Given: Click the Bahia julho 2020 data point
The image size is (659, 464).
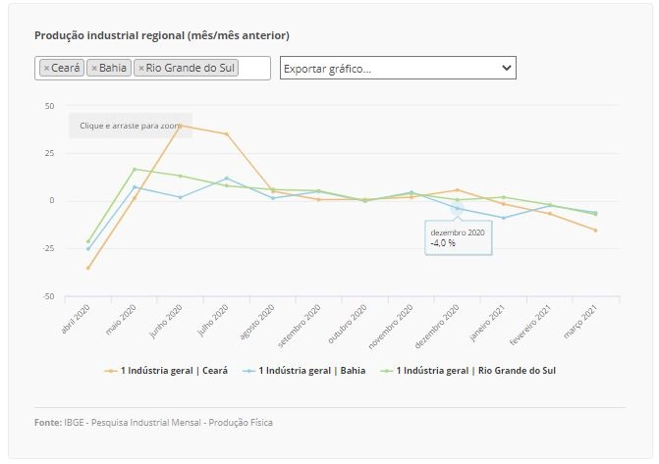Looking at the screenshot, I should point(227,179).
